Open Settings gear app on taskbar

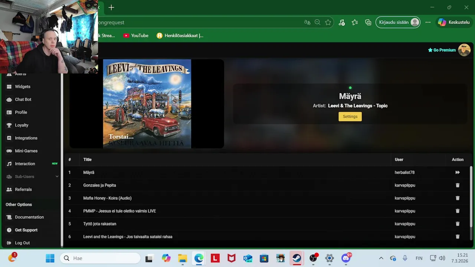[x=330, y=258]
